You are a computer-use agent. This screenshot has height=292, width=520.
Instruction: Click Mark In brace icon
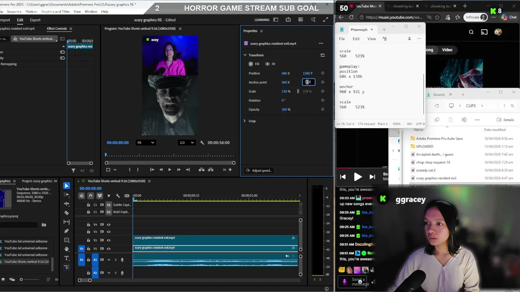pyautogui.click(x=130, y=170)
